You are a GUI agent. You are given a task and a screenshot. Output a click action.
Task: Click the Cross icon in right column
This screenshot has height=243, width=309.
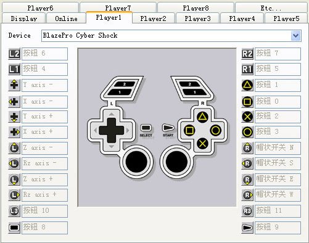[247, 117]
